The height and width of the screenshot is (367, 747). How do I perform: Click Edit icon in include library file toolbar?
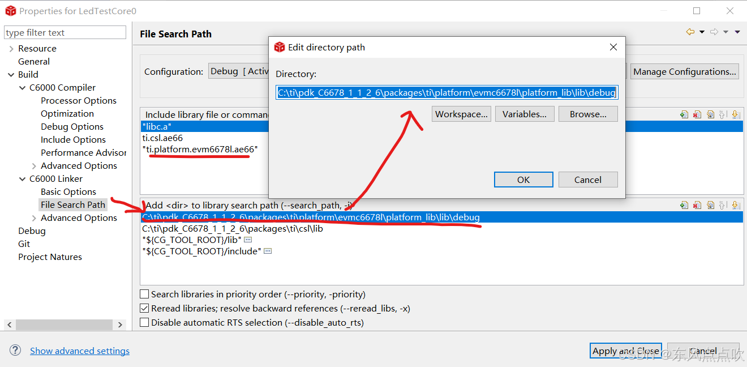[x=710, y=114]
